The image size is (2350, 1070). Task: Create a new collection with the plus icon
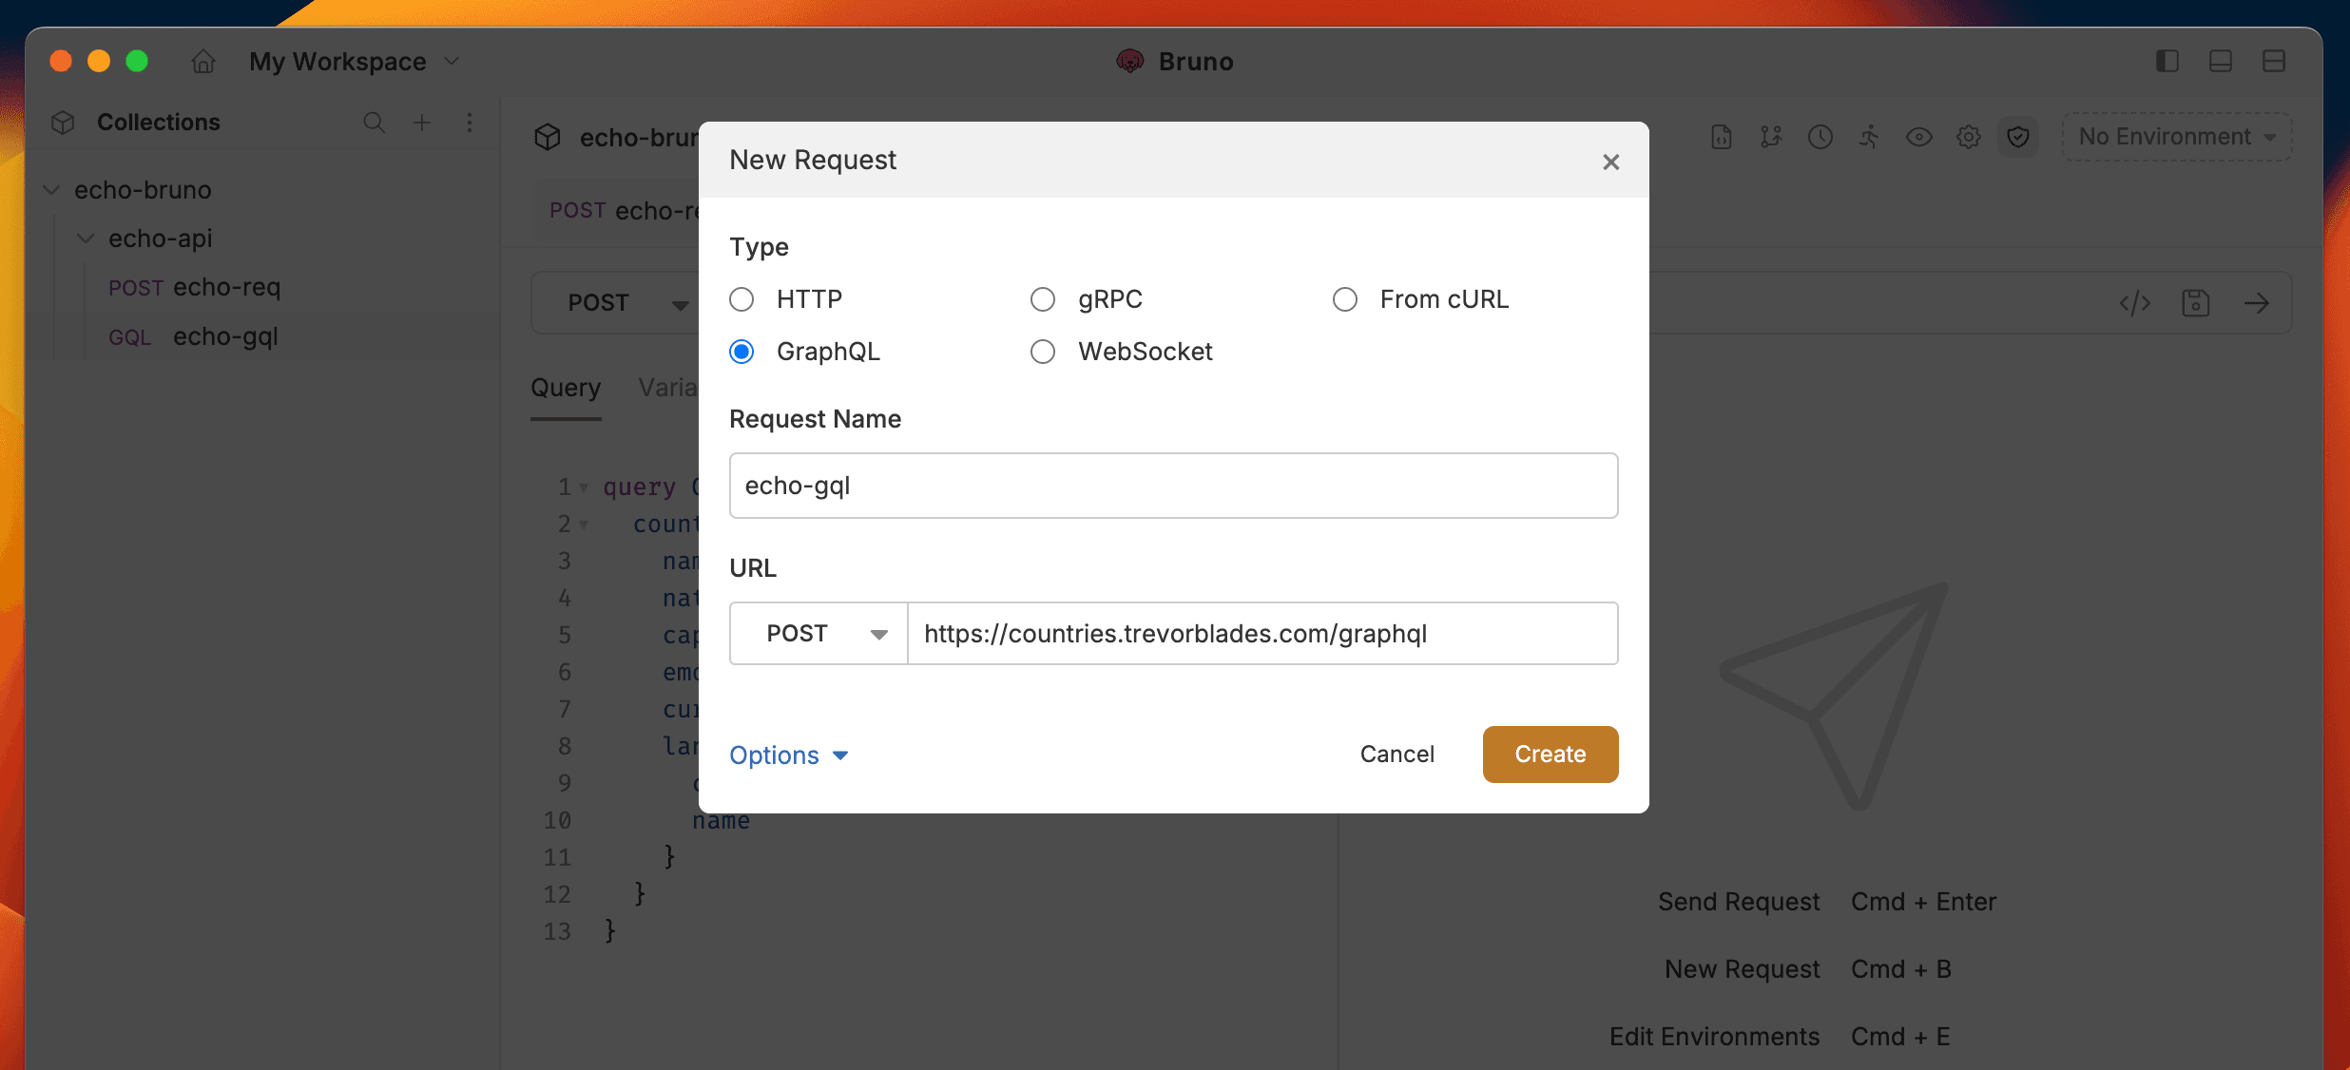click(422, 122)
